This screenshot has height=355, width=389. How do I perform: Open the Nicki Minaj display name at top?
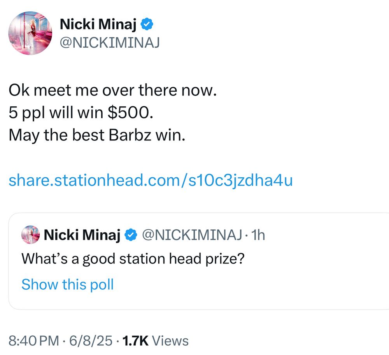pyautogui.click(x=98, y=24)
